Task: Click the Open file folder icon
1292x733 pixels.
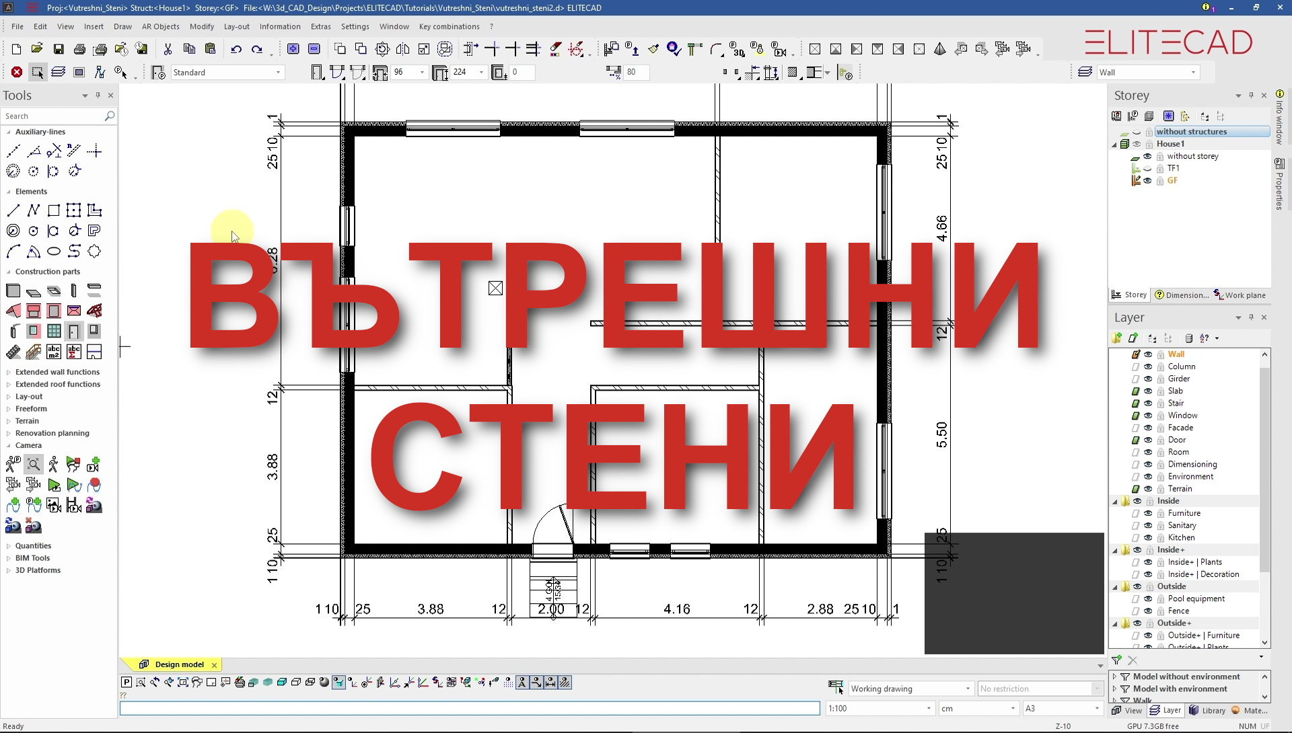Action: click(x=37, y=49)
